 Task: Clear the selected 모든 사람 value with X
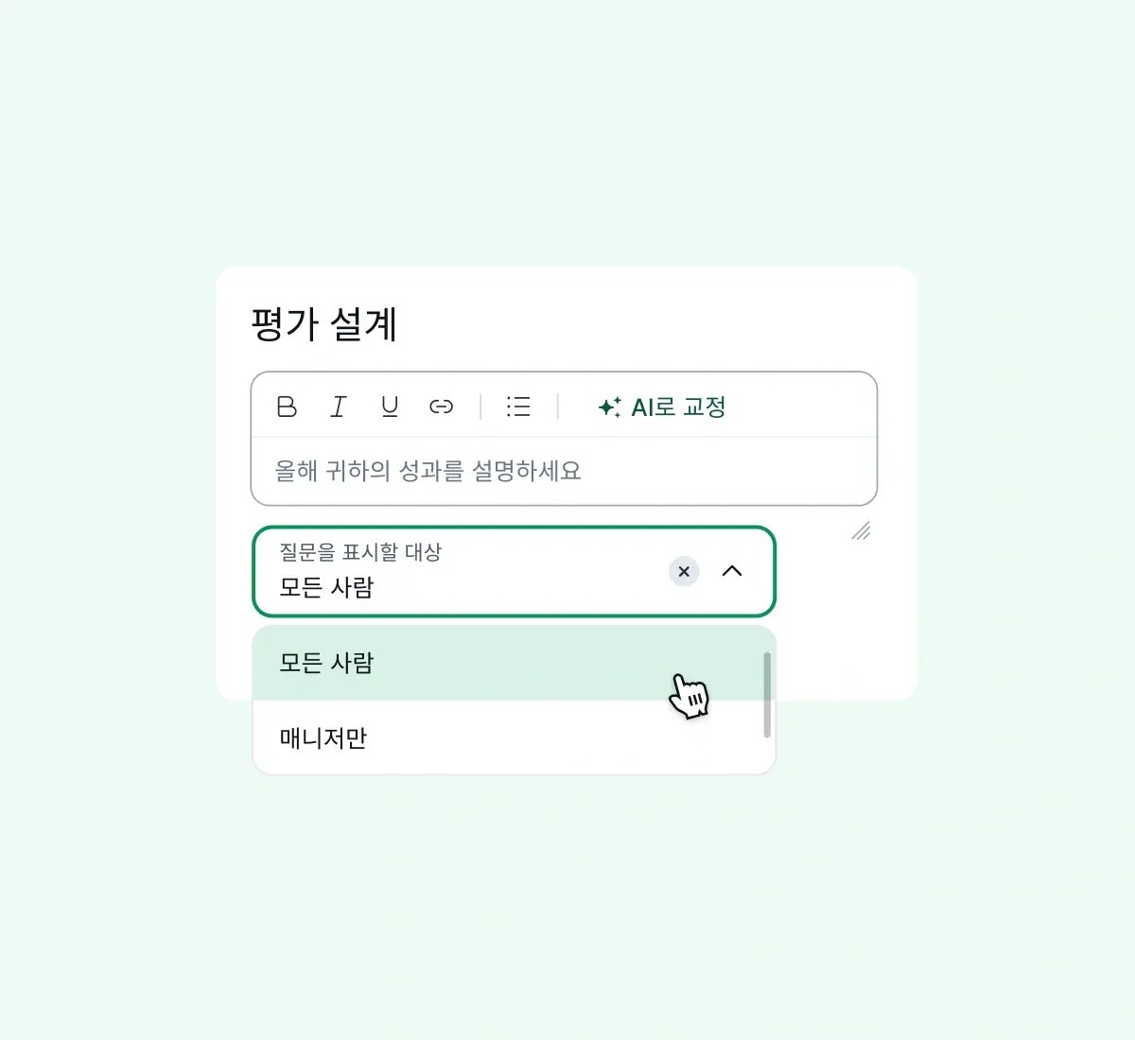[x=684, y=571]
